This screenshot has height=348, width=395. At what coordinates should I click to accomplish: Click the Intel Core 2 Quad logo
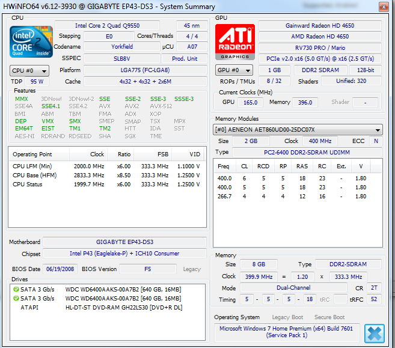coord(31,42)
